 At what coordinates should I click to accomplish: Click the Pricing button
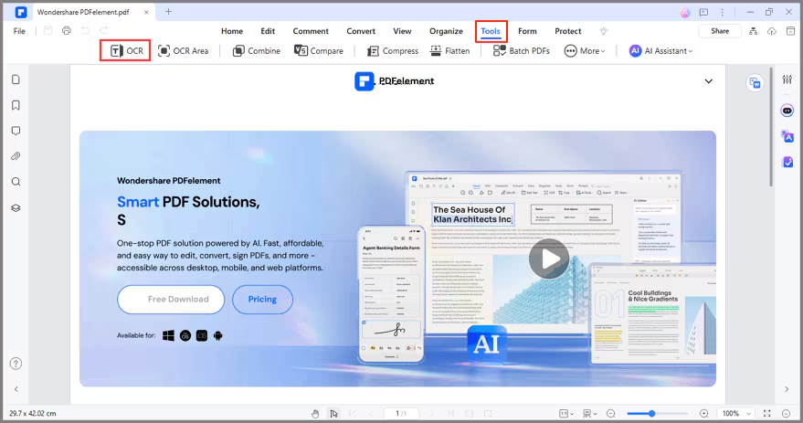tap(262, 299)
